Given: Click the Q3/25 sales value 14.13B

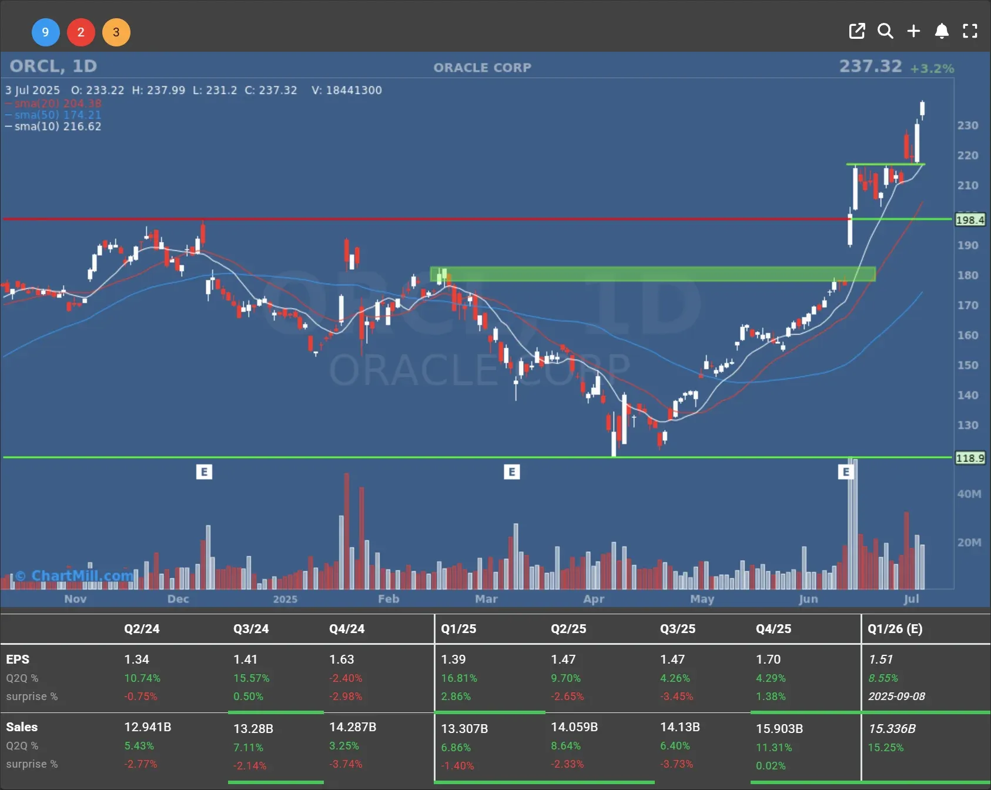Looking at the screenshot, I should point(679,727).
